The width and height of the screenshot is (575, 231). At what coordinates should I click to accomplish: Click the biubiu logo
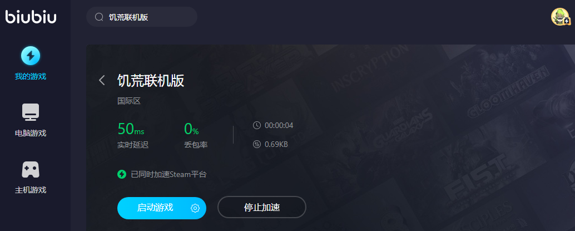[x=31, y=17]
